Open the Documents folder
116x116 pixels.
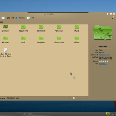23,28
